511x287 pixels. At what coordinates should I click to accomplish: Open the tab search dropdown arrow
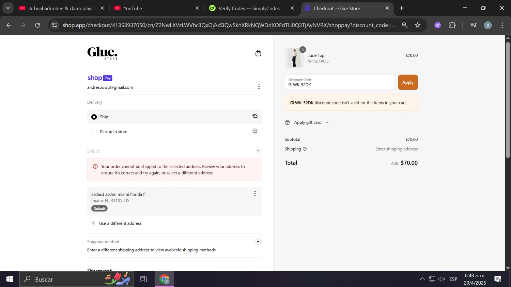(x=8, y=8)
